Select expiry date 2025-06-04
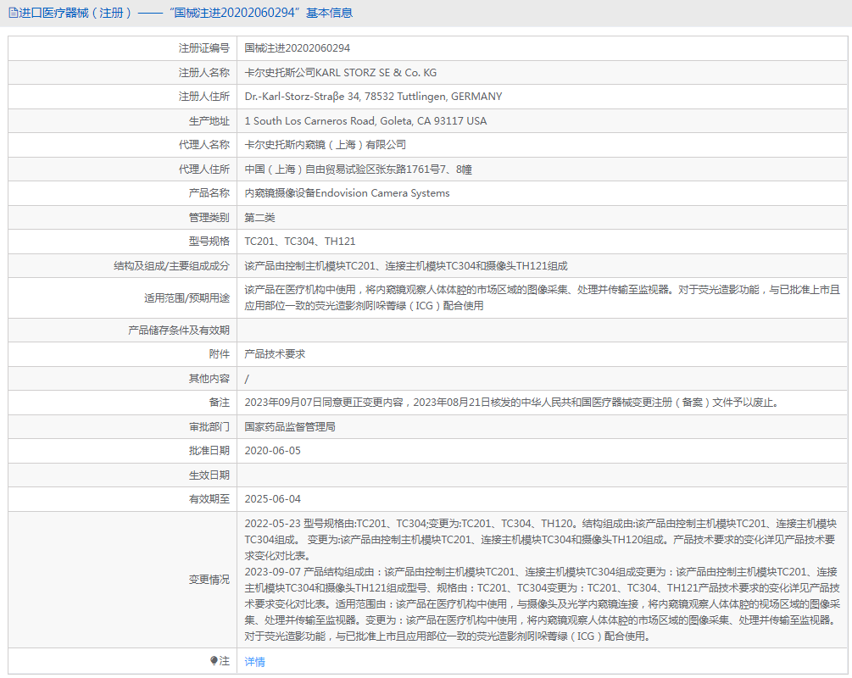 273,499
